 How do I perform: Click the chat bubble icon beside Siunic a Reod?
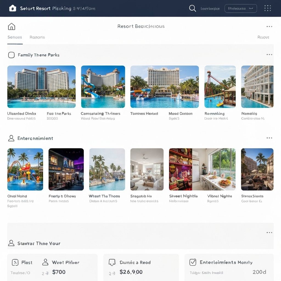(x=112, y=262)
